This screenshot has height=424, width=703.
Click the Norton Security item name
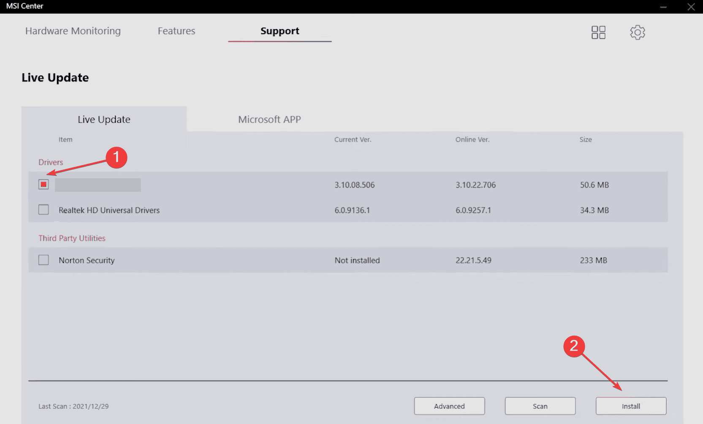tap(87, 260)
